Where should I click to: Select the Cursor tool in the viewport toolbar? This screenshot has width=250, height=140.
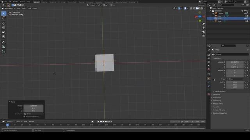[x=4, y=18]
